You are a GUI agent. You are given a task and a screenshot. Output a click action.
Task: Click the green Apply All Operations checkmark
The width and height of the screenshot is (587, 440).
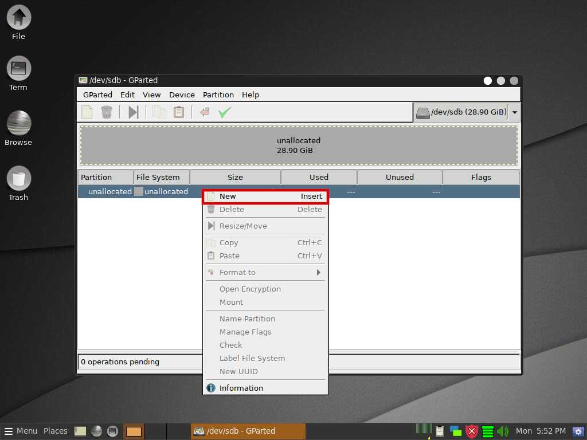click(x=224, y=112)
